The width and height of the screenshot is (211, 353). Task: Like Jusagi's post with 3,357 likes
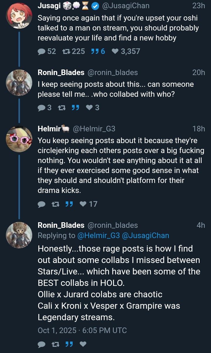[x=115, y=52]
